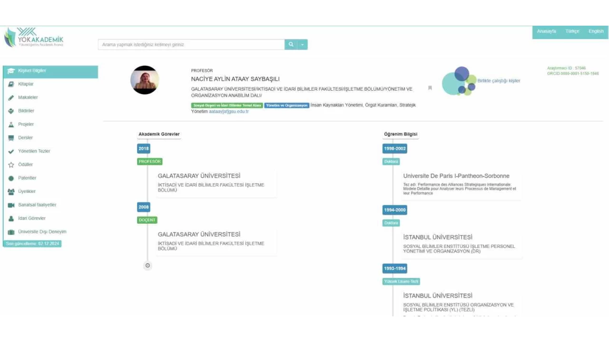Click the 1998-2002 education timeline marker

coord(395,149)
